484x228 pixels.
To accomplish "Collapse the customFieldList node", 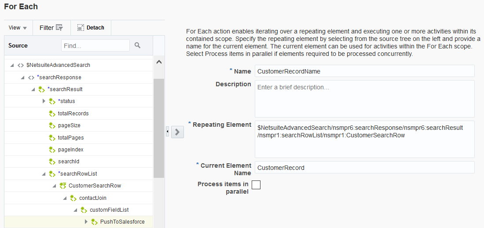I will (x=76, y=210).
